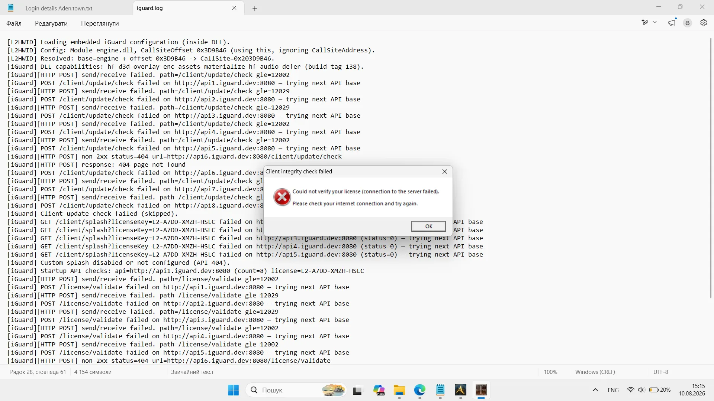Viewport: 714px width, 401px height.
Task: Open Notepad settings gear
Action: click(x=704, y=23)
